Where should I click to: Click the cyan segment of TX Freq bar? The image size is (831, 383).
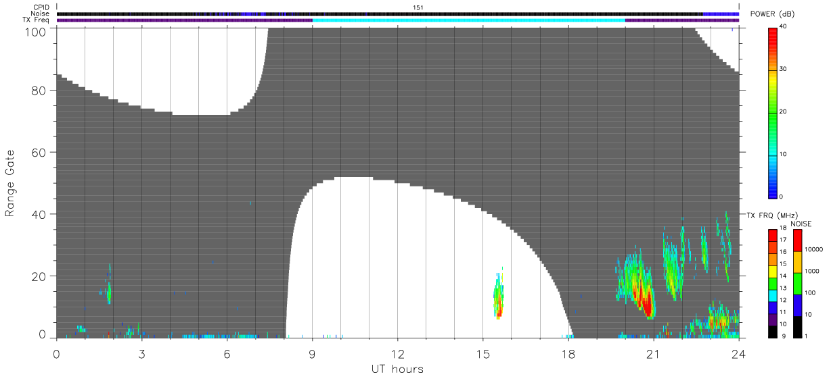click(468, 20)
